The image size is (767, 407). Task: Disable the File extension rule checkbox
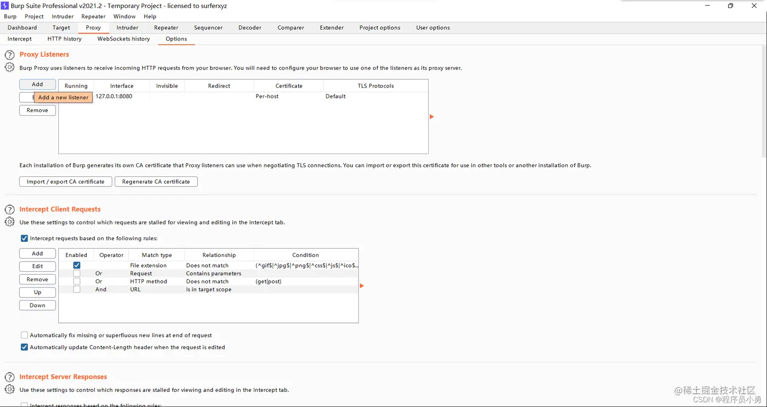pyautogui.click(x=77, y=265)
